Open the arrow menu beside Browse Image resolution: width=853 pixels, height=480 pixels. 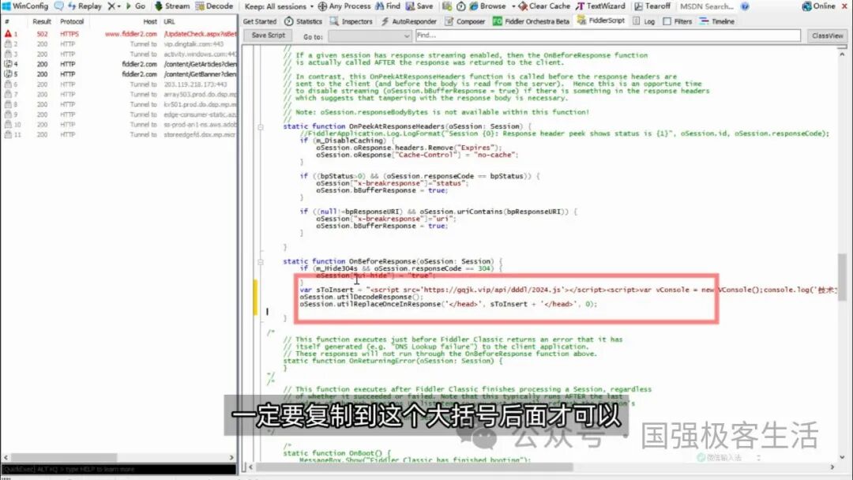pos(513,6)
